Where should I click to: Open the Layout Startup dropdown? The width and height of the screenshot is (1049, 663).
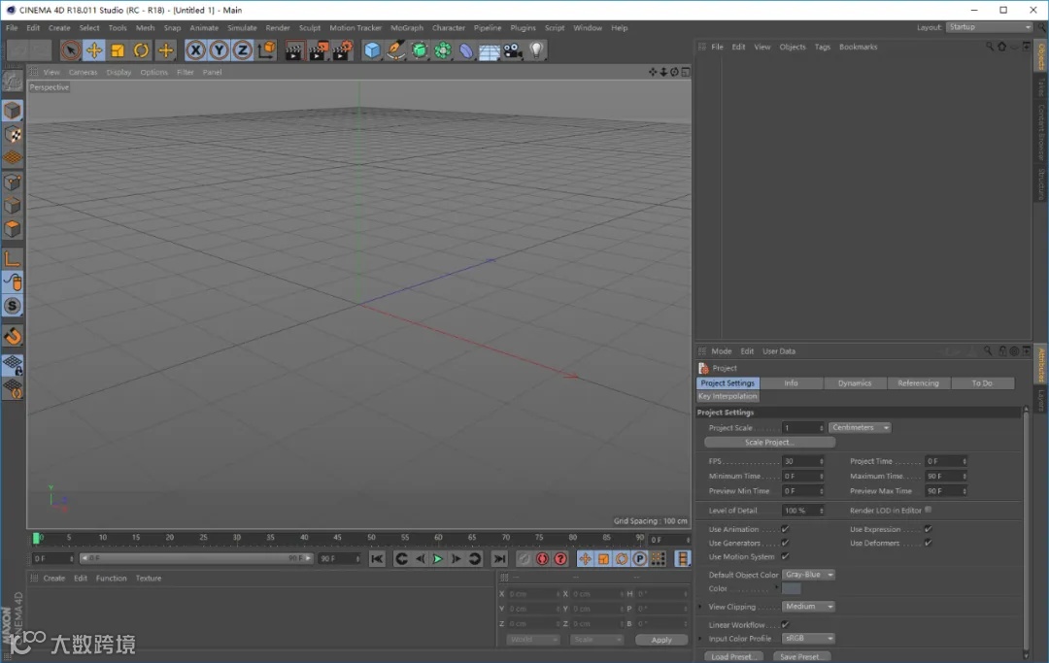(x=990, y=27)
